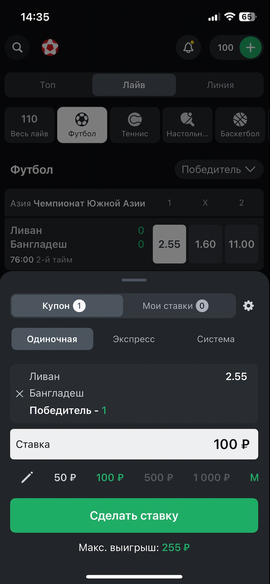Edit quick stake amounts with pencil
Screen dimensions: 270x584
27,478
